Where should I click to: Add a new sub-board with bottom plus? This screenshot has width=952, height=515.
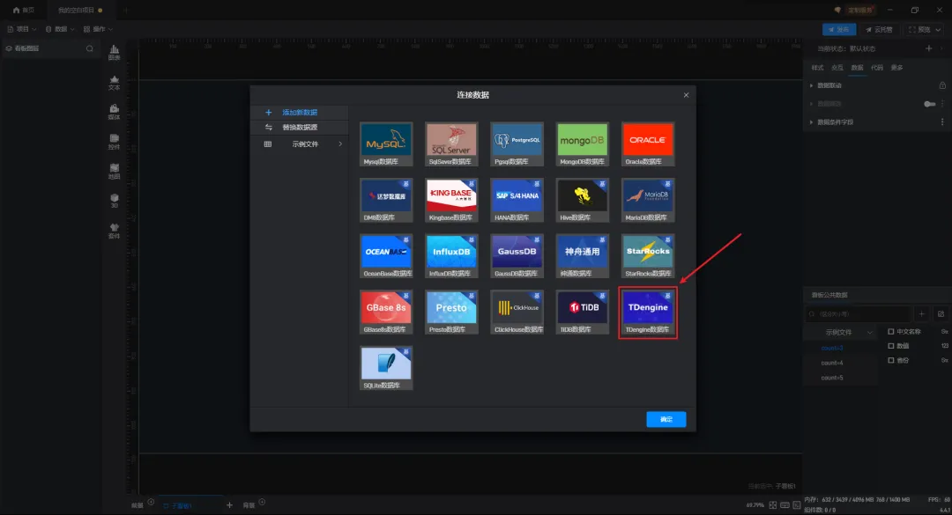[229, 504]
